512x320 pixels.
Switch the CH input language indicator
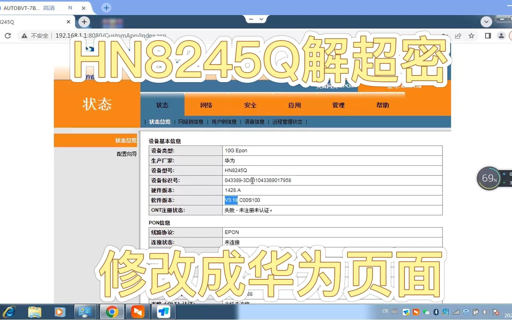click(385, 311)
